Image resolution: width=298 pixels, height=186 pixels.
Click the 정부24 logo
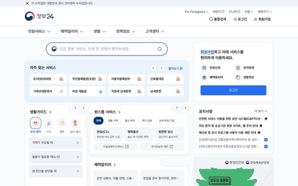(x=40, y=16)
